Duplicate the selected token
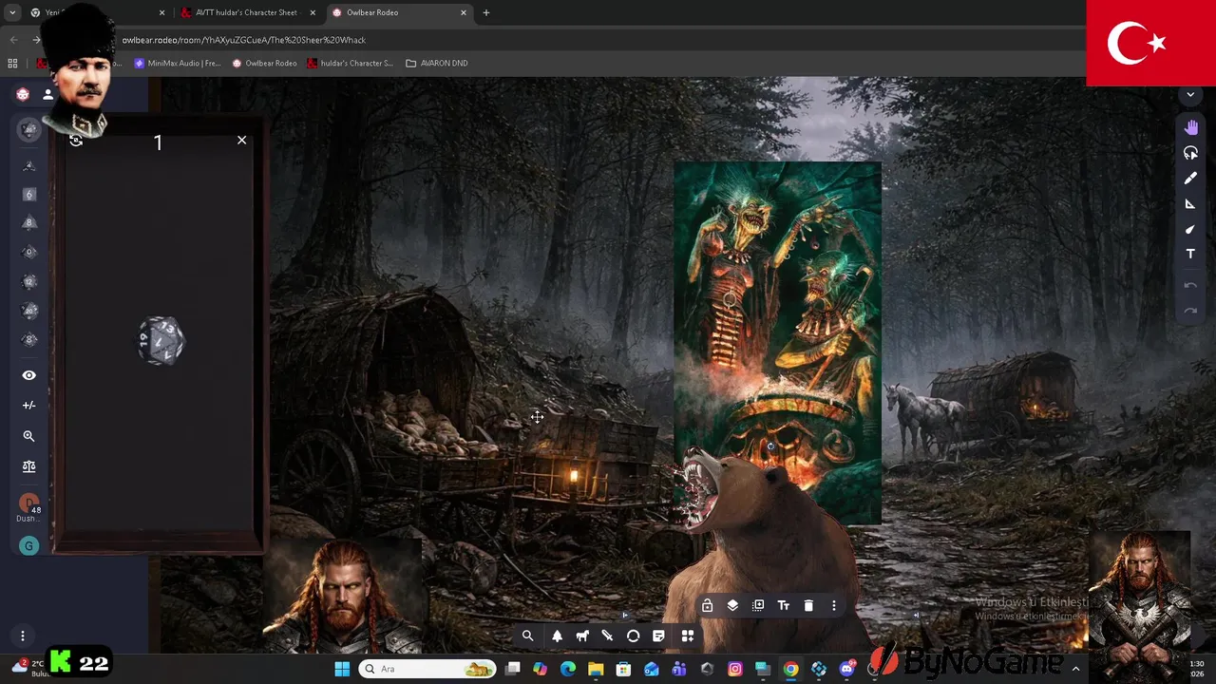This screenshot has width=1216, height=684. point(758,605)
